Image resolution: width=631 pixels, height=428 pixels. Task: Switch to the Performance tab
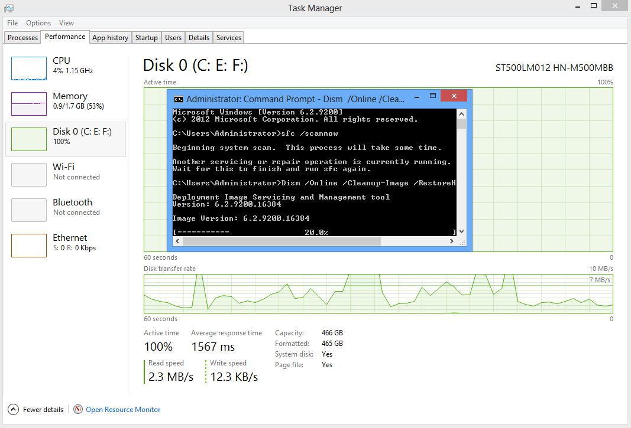tap(65, 37)
